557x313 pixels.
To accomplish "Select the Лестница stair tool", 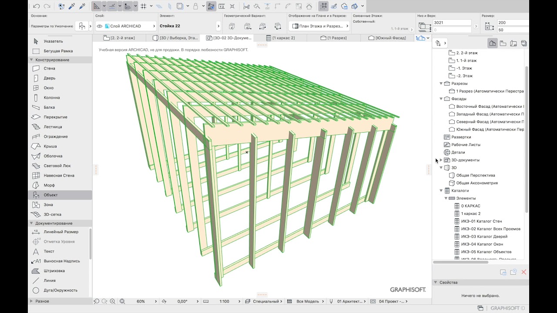I will (x=60, y=127).
